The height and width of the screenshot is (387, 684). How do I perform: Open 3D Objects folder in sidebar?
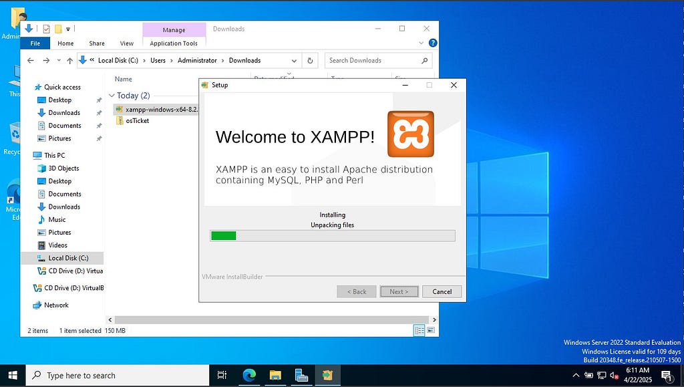[x=63, y=168]
